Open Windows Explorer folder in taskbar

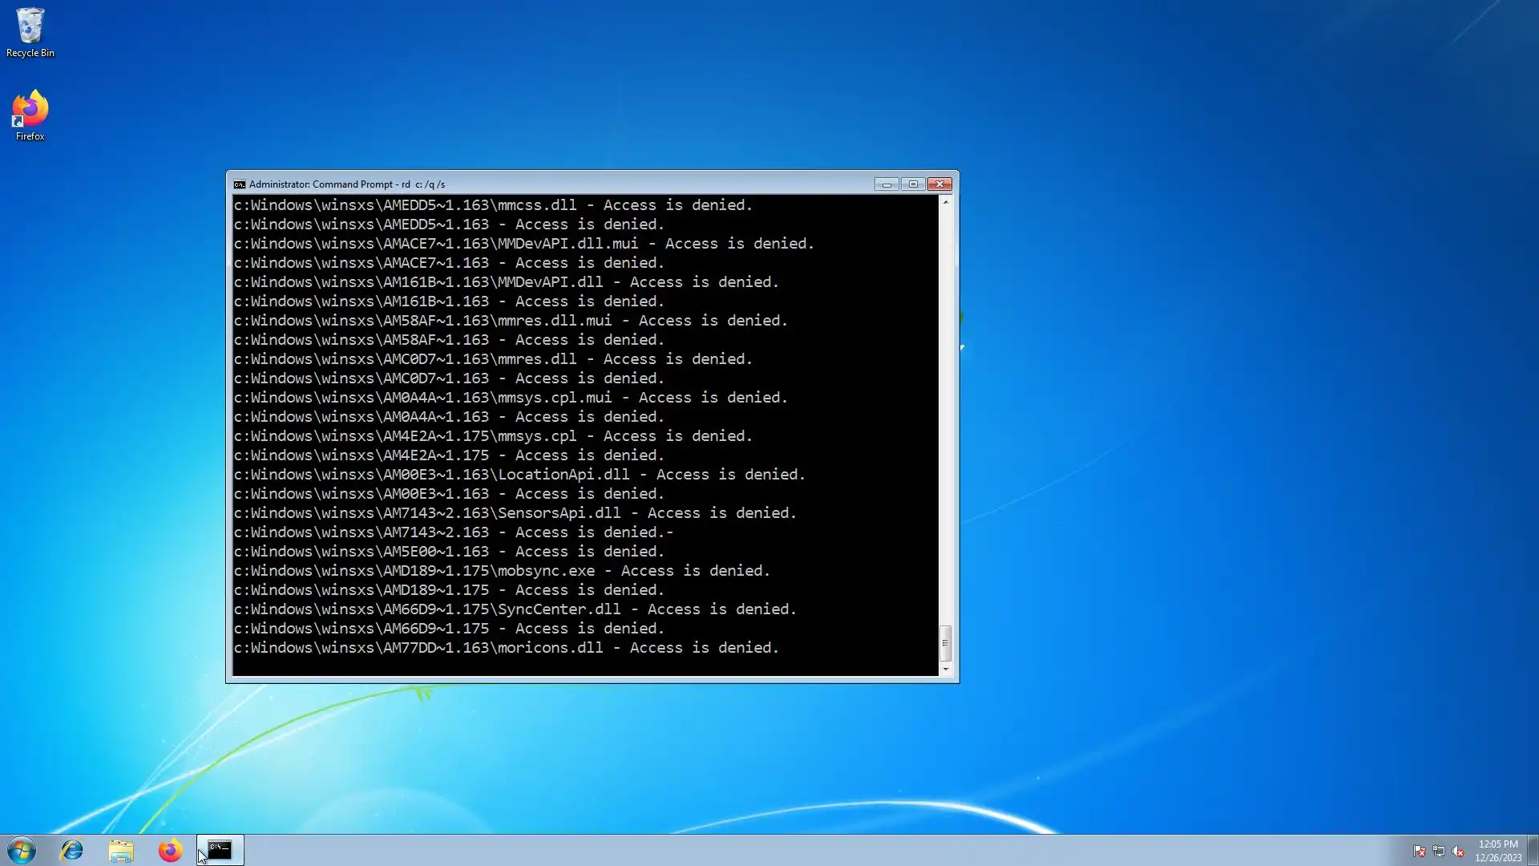121,850
